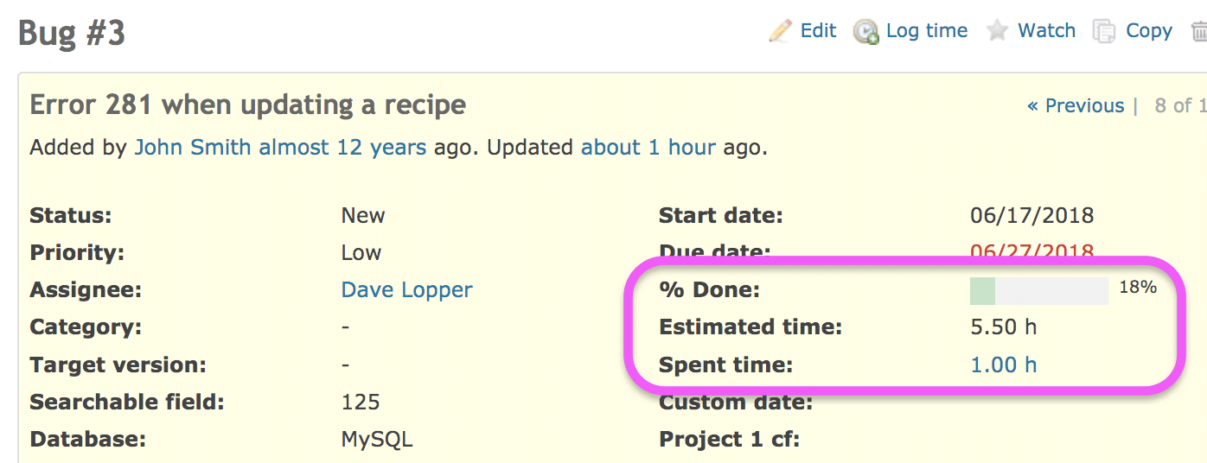Click the duplicate pages icon beside Copy

(1104, 32)
